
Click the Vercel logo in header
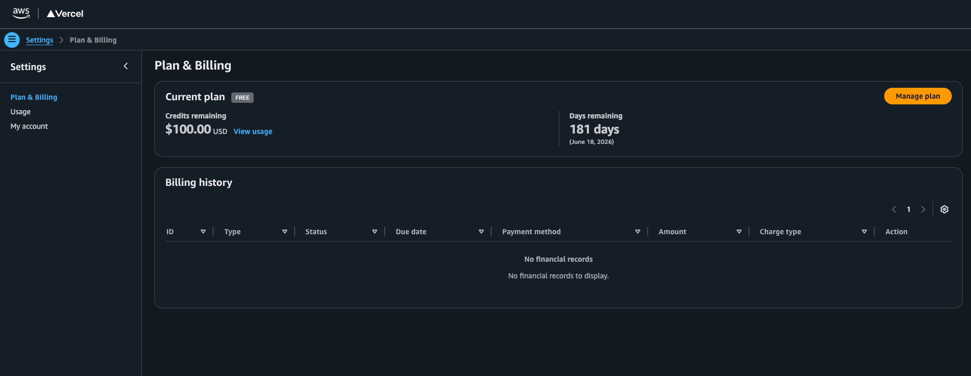(65, 14)
